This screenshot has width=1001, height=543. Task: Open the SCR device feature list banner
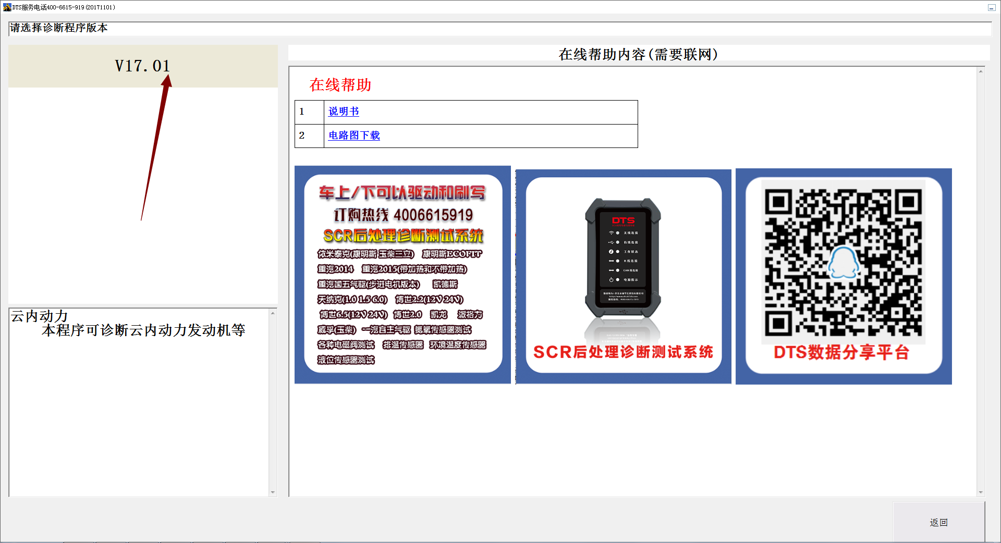click(402, 275)
